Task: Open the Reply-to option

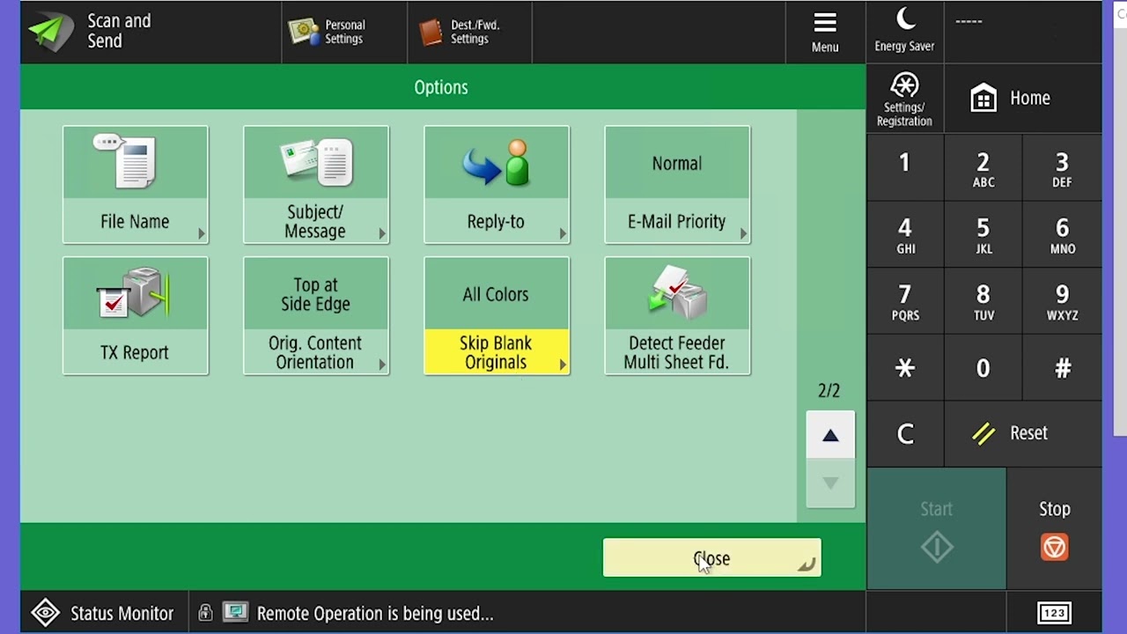Action: pos(497,185)
